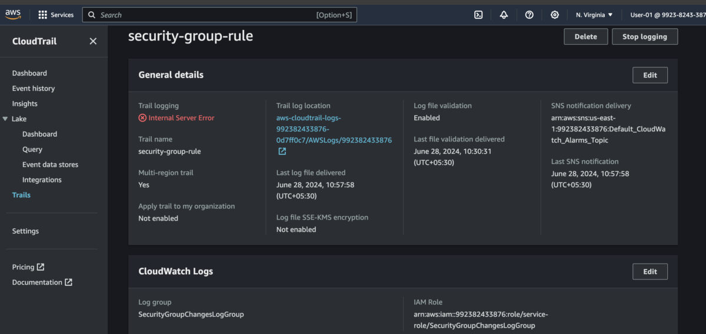This screenshot has height=334, width=706.
Task: Click the CloudWatch Logs section heading
Action: (176, 272)
